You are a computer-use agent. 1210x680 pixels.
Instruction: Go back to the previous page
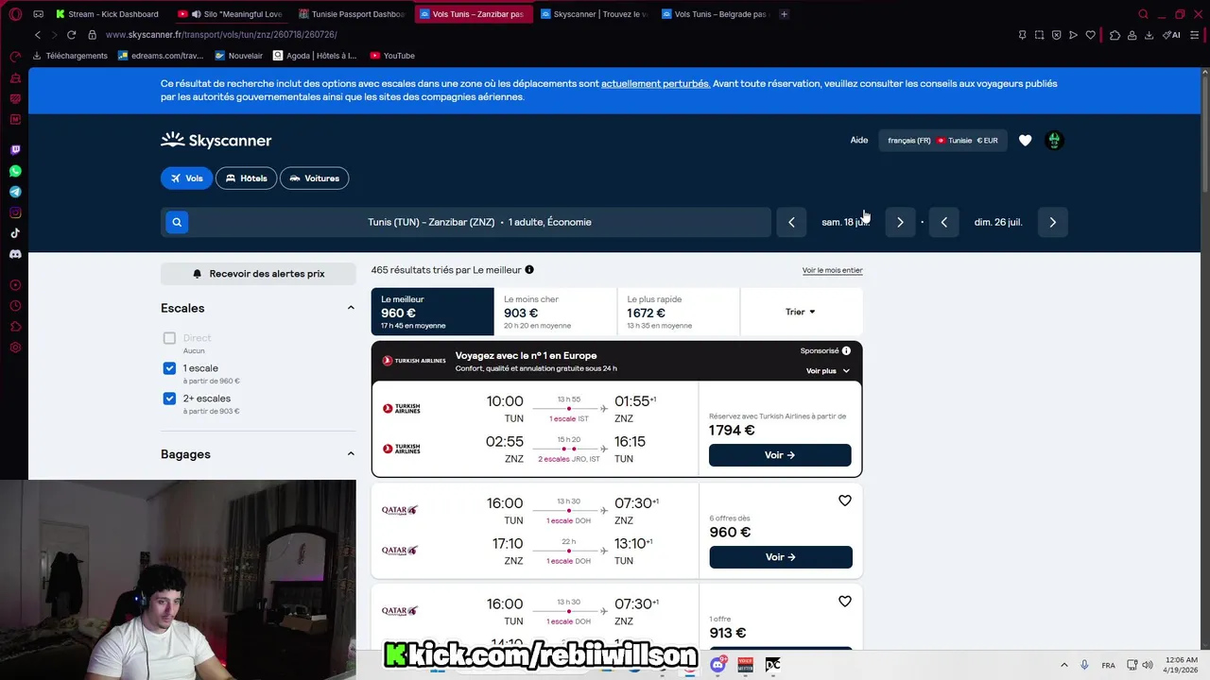[x=38, y=35]
